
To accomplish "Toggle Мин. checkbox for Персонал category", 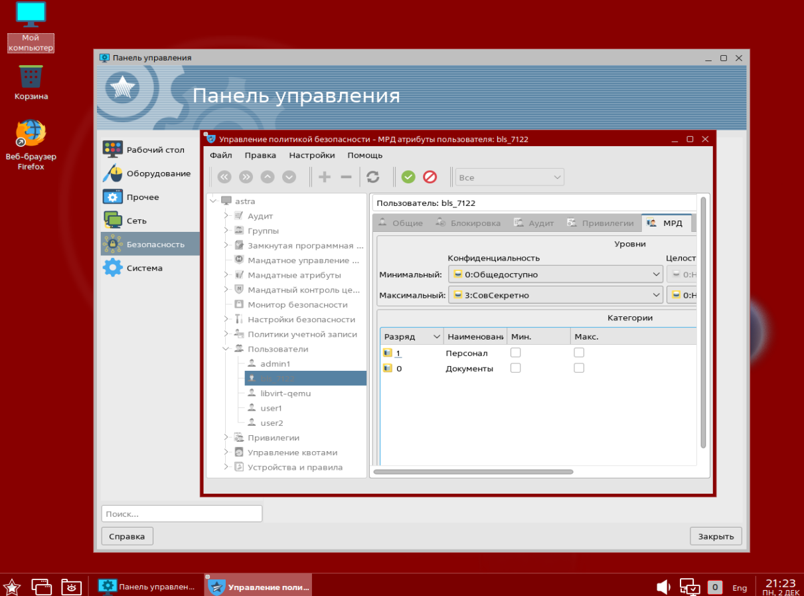I will [x=515, y=353].
